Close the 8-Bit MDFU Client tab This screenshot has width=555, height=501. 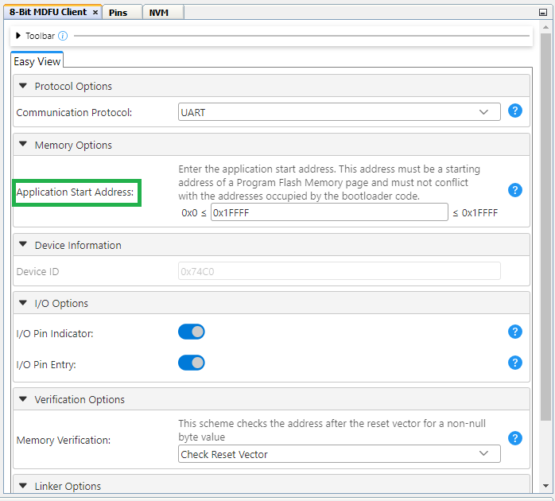(x=95, y=13)
